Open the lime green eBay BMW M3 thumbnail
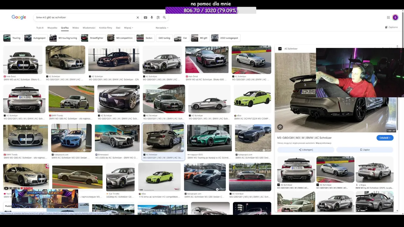The width and height of the screenshot is (404, 227). [252, 99]
